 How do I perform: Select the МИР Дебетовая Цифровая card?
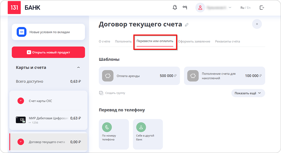[x=48, y=120]
